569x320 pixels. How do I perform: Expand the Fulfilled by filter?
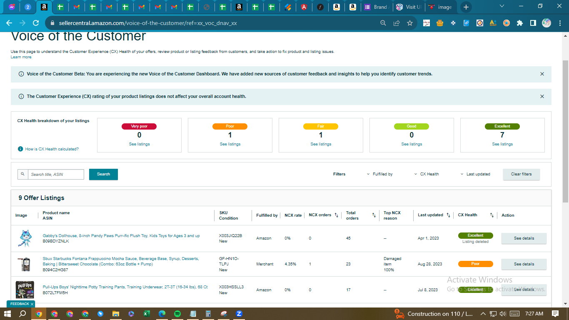[380, 174]
